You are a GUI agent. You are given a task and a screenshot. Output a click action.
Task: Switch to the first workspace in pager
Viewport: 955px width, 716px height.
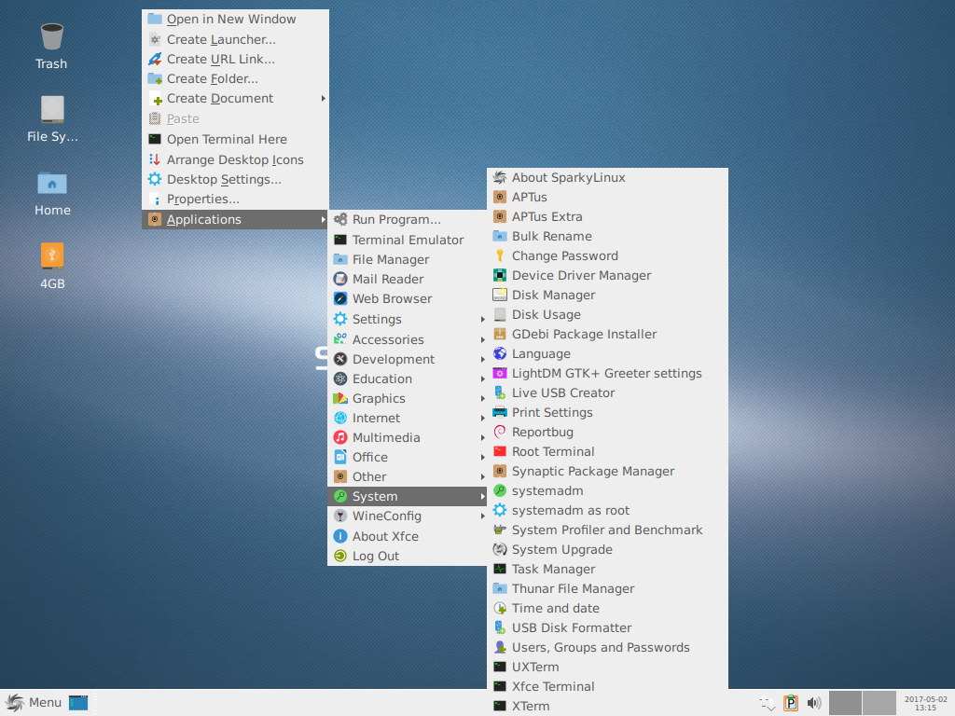[x=845, y=703]
